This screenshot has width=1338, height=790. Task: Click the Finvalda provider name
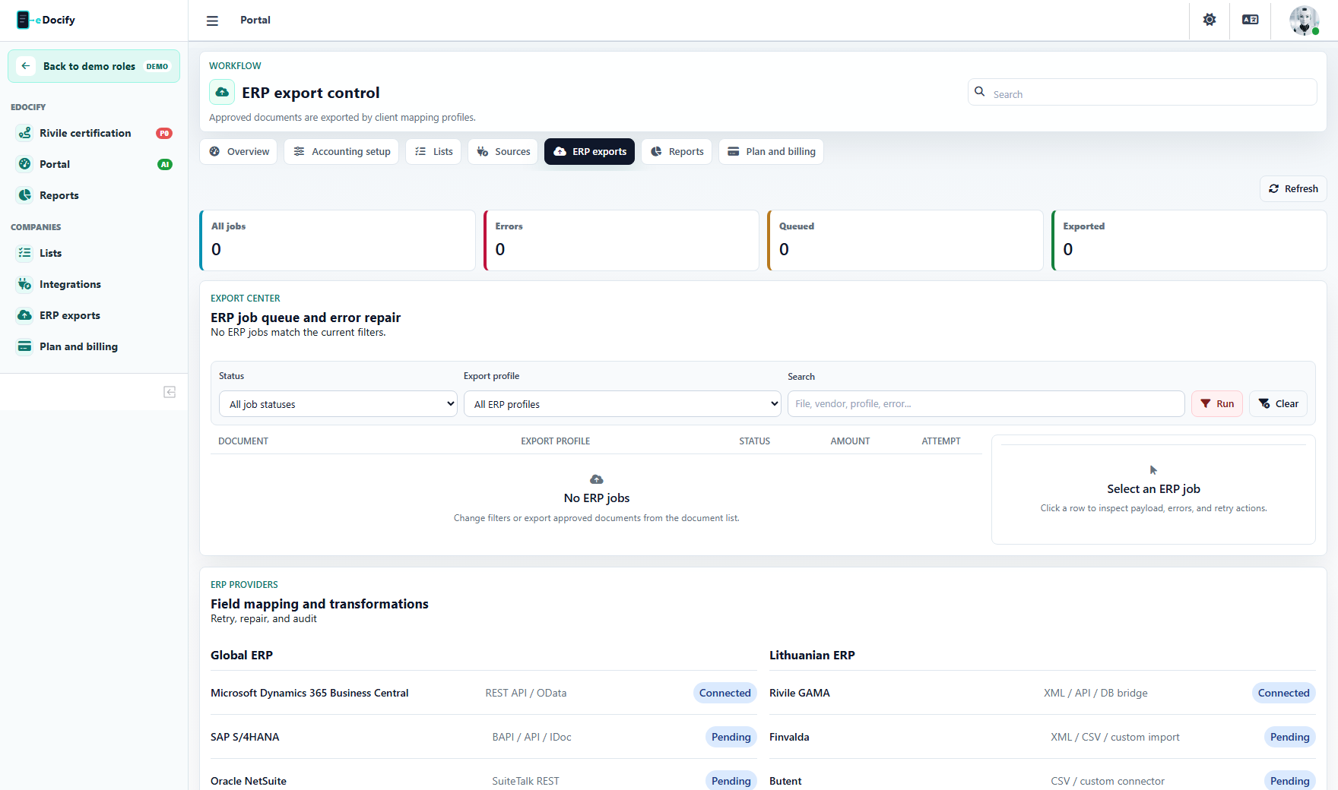pos(789,737)
